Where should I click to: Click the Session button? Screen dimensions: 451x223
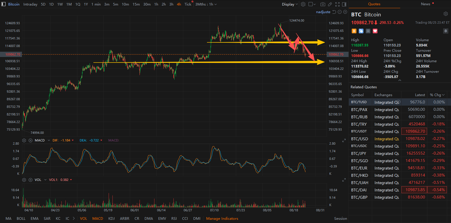341,218
